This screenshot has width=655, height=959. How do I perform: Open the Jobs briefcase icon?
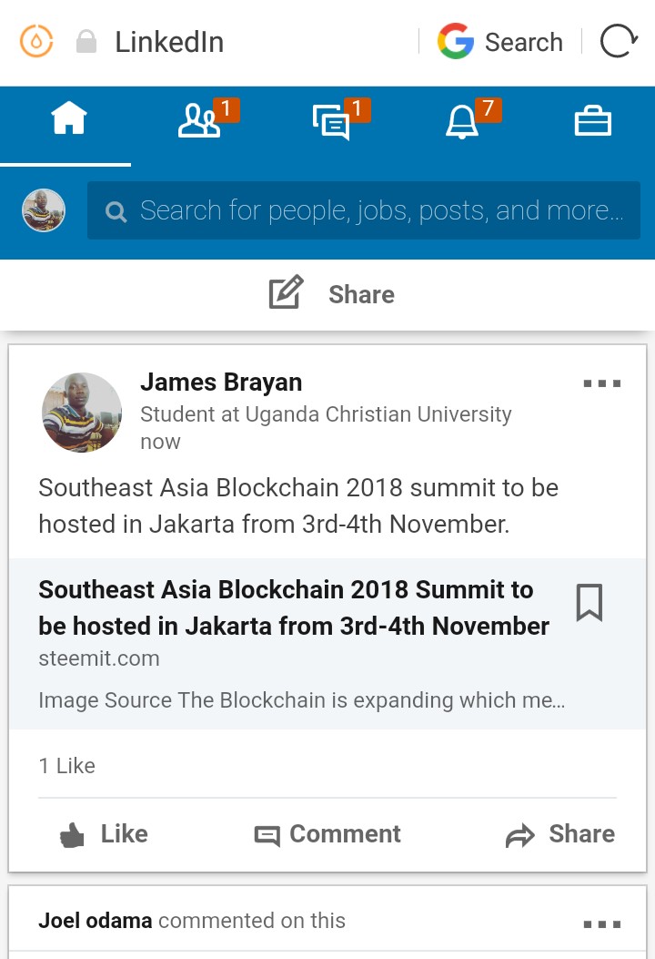click(x=592, y=121)
